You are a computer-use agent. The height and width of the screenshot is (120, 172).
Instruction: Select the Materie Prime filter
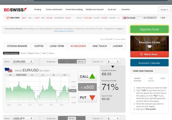point(34,53)
